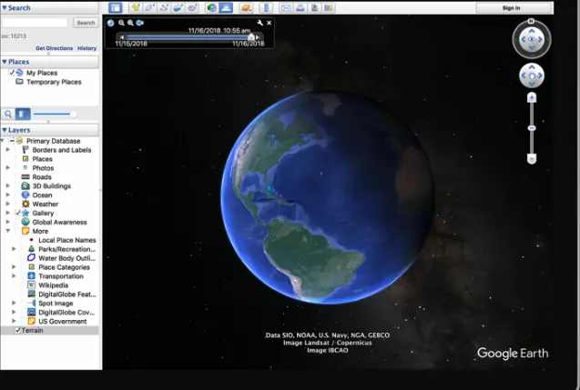The height and width of the screenshot is (390, 580).
Task: Expand the US Government layer
Action: click(x=14, y=321)
